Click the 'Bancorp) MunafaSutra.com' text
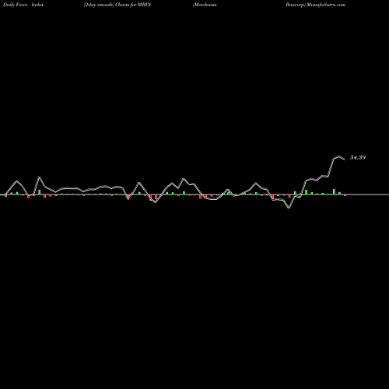389x389 pixels. point(316,5)
